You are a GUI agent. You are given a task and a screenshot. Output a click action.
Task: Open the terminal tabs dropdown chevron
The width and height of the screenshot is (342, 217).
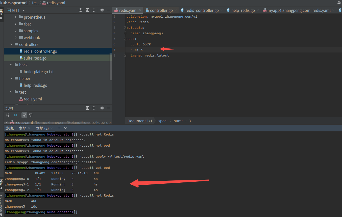point(66,128)
